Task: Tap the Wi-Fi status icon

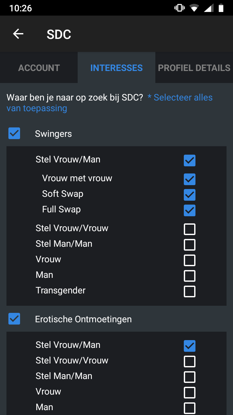Action: 194,8
